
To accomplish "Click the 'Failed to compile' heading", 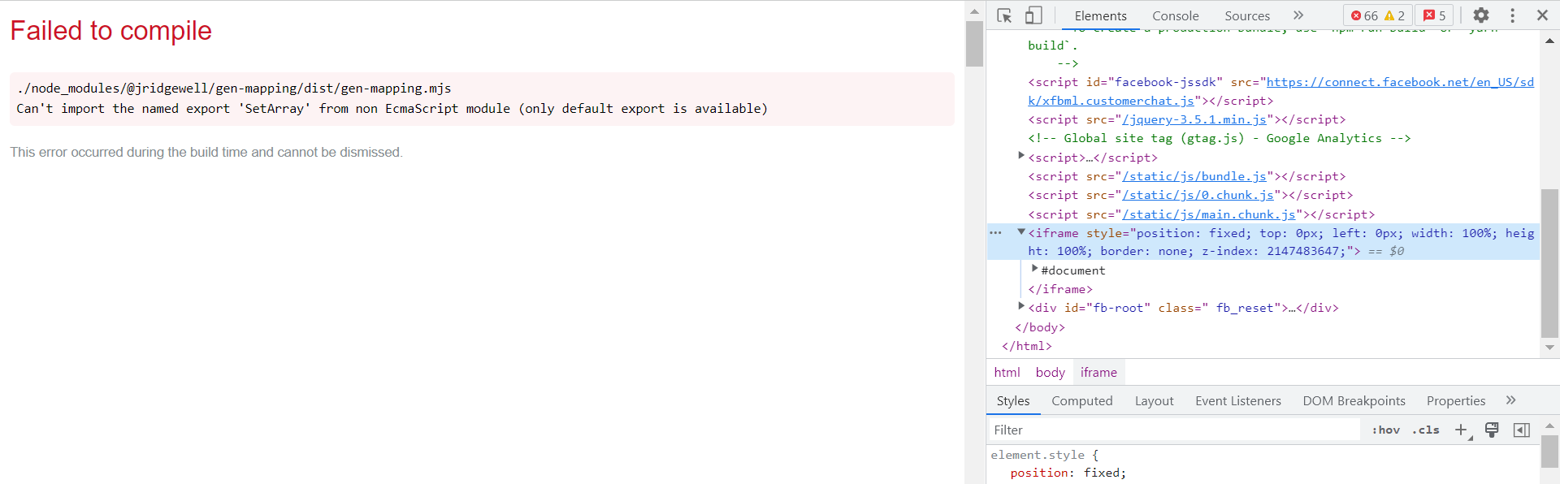I will (x=110, y=31).
